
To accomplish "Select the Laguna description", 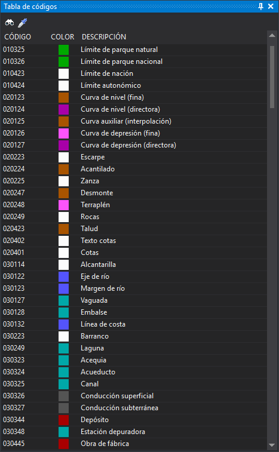I will pyautogui.click(x=92, y=348).
